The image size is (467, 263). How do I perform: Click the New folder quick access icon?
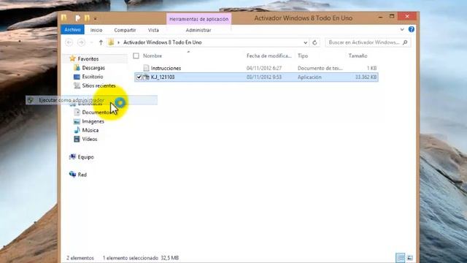pyautogui.click(x=87, y=18)
